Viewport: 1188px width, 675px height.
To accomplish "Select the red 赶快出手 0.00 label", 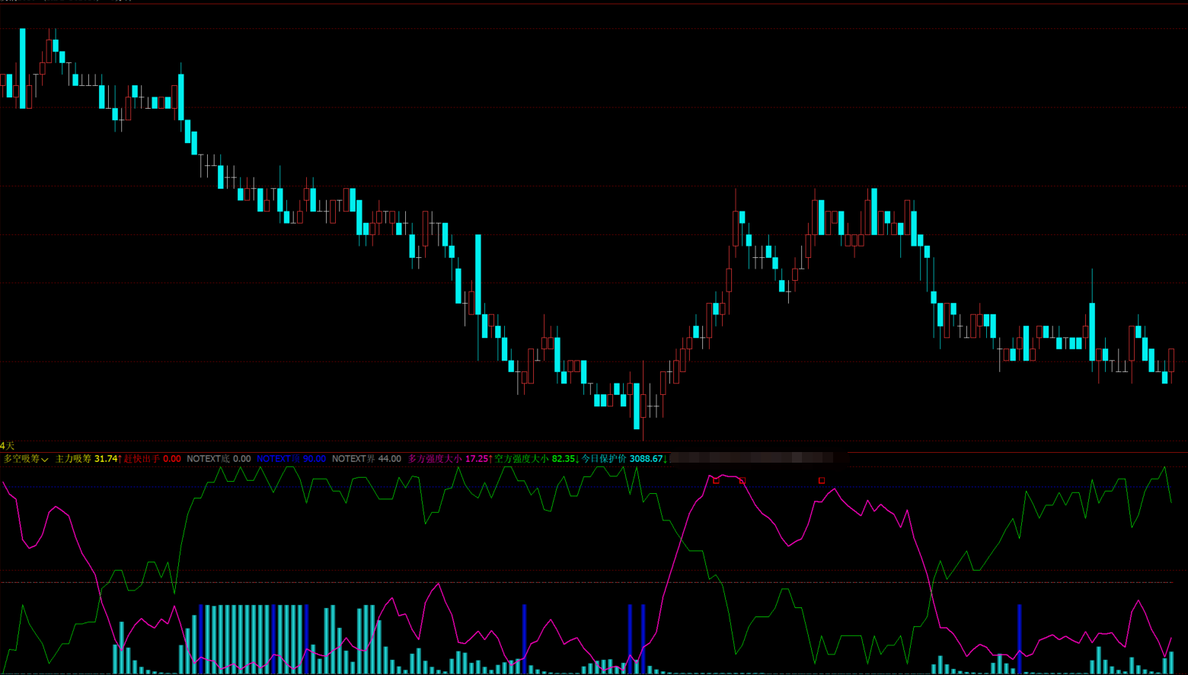I will tap(152, 459).
